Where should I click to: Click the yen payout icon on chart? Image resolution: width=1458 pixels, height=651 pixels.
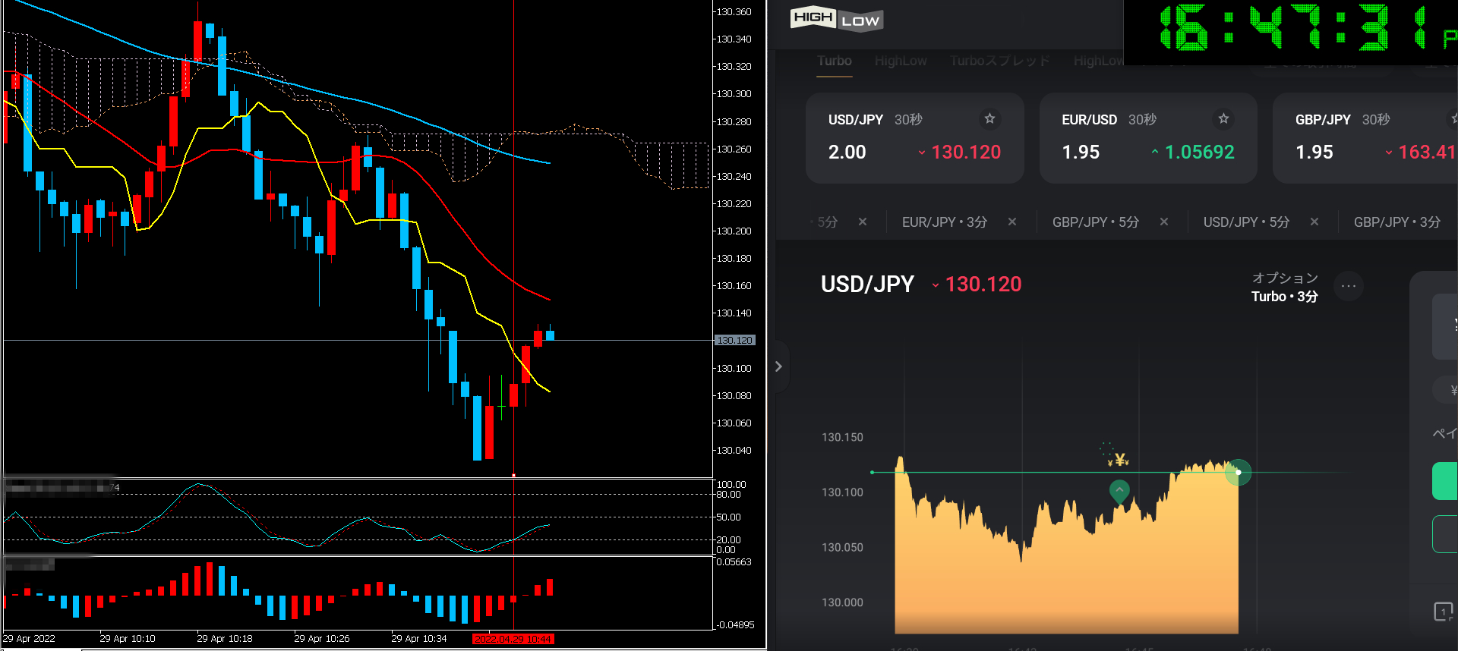(1118, 458)
